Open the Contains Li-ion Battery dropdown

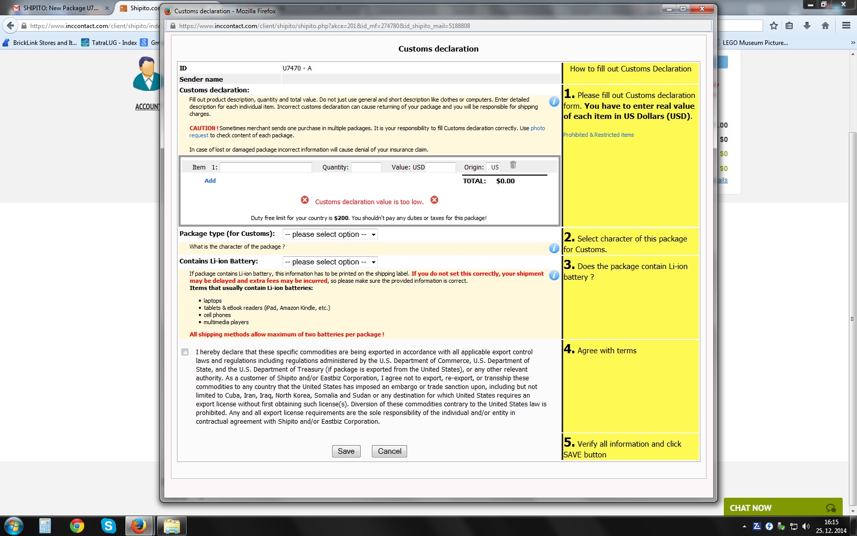tap(330, 262)
